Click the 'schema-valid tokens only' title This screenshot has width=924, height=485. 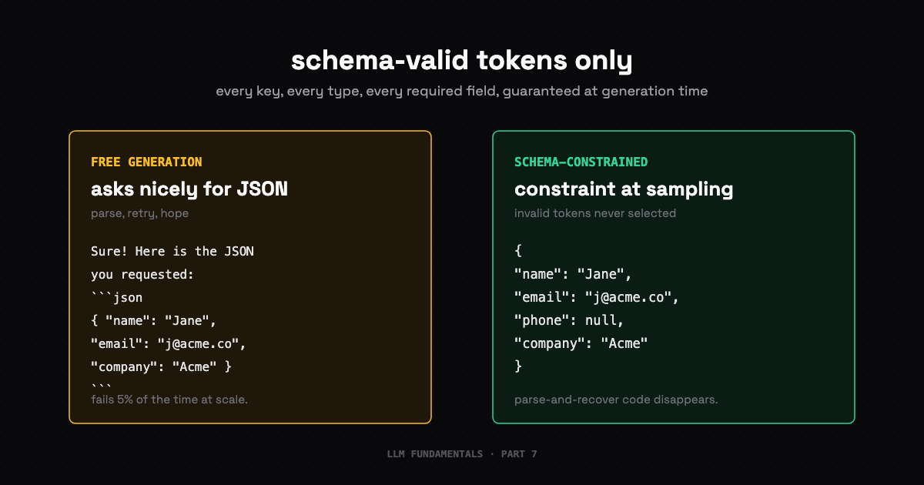coord(462,61)
